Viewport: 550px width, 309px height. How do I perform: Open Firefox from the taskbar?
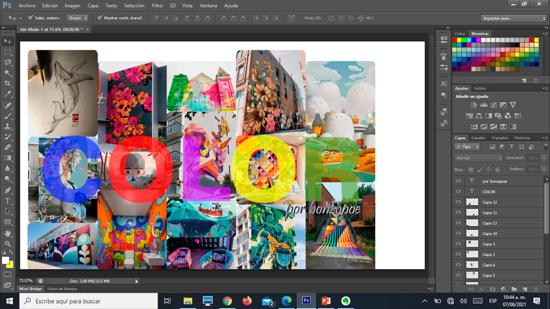(247, 301)
